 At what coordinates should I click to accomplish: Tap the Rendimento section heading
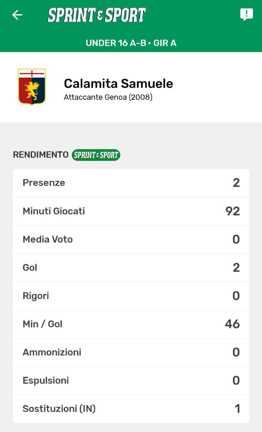point(41,155)
